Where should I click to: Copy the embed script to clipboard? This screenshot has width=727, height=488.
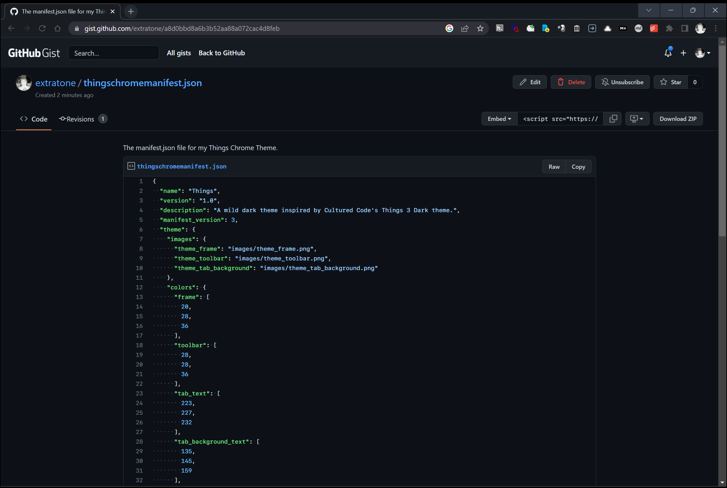click(x=613, y=119)
